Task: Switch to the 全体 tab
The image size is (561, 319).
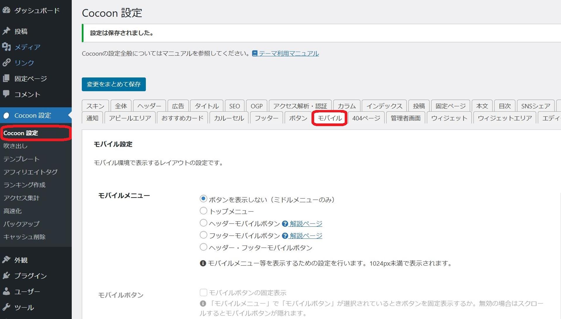Action: 121,106
